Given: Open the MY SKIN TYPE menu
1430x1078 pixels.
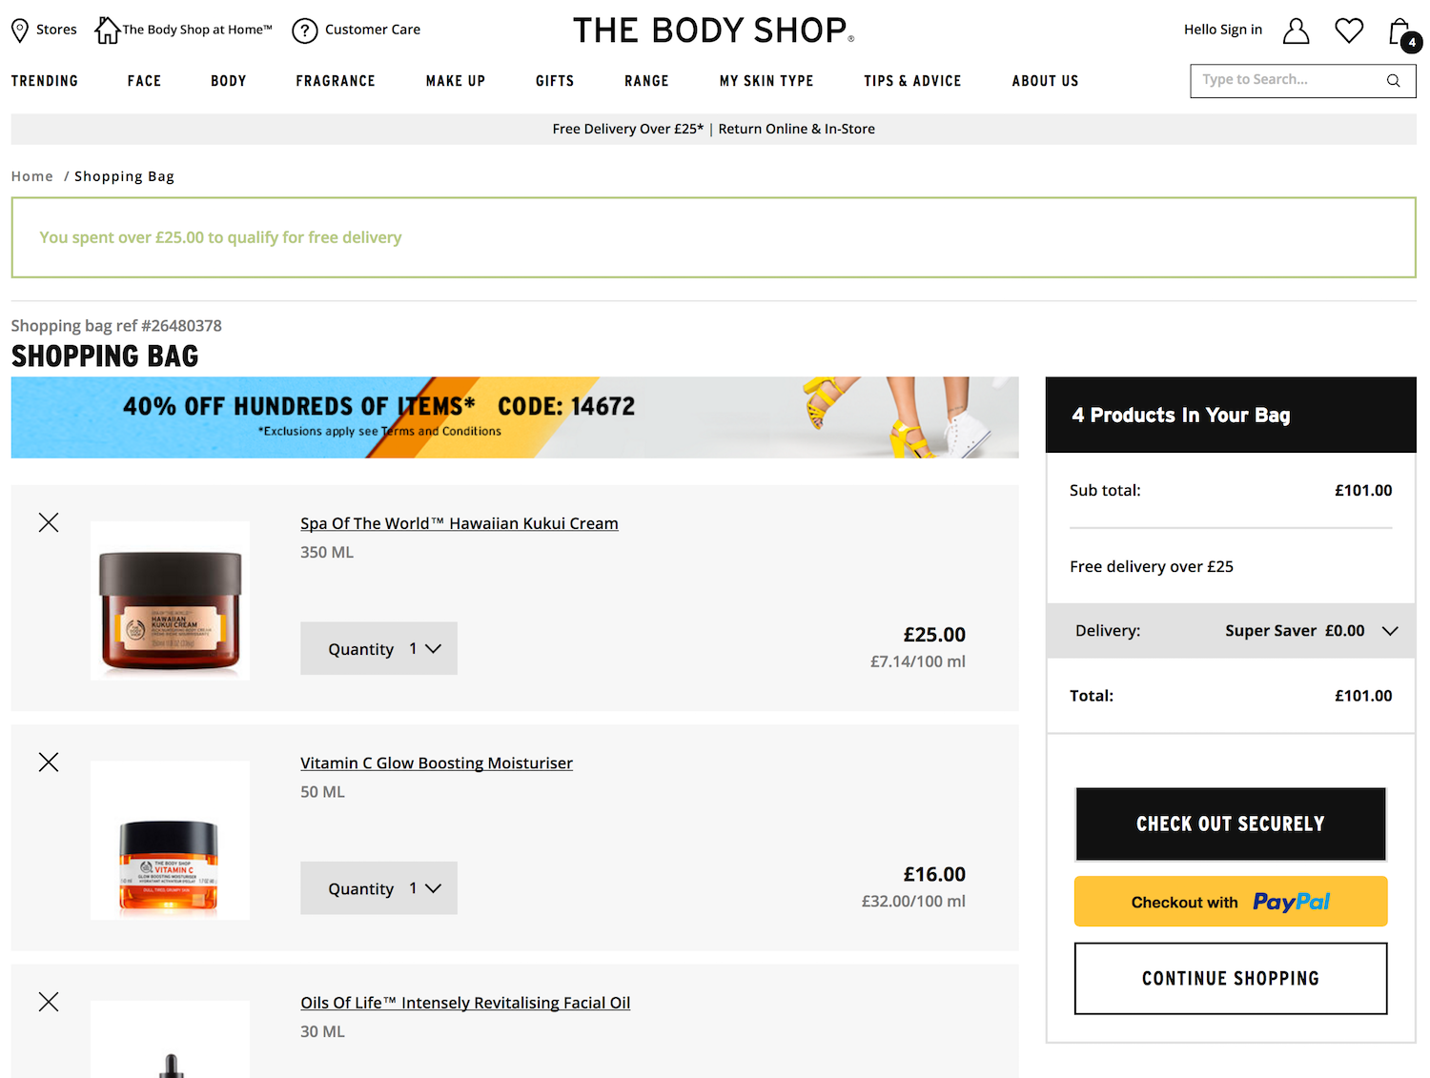Looking at the screenshot, I should [766, 81].
